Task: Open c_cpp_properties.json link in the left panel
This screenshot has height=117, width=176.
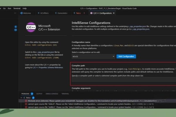Action: click(x=45, y=52)
